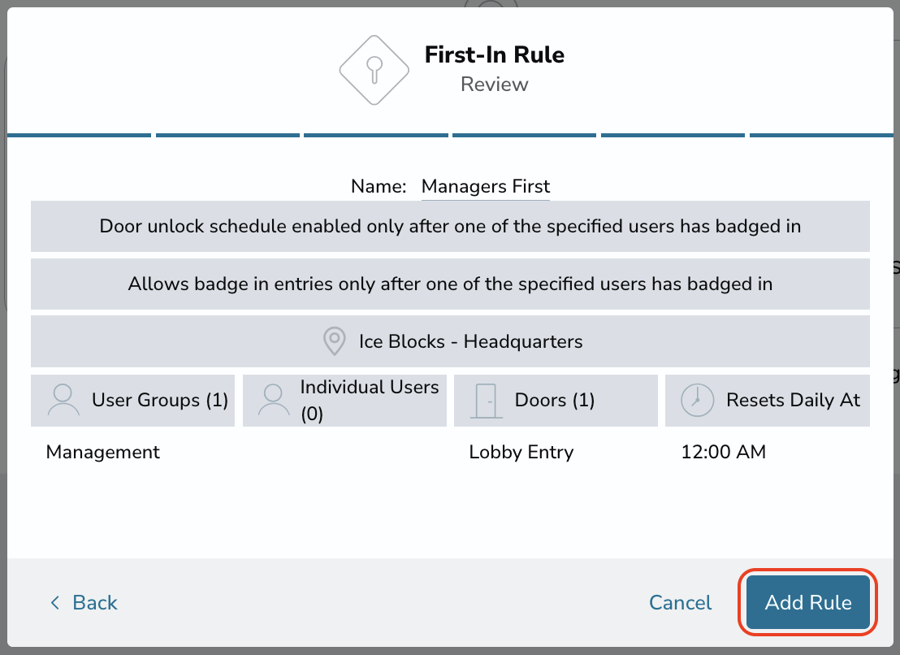Click the Management user group entry
900x655 pixels.
pyautogui.click(x=102, y=452)
